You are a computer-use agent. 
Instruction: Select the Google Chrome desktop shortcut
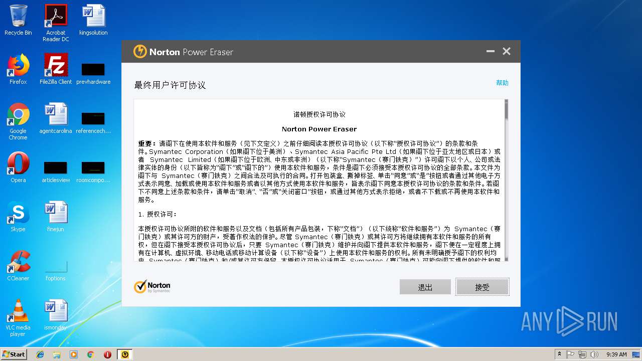pos(18,122)
